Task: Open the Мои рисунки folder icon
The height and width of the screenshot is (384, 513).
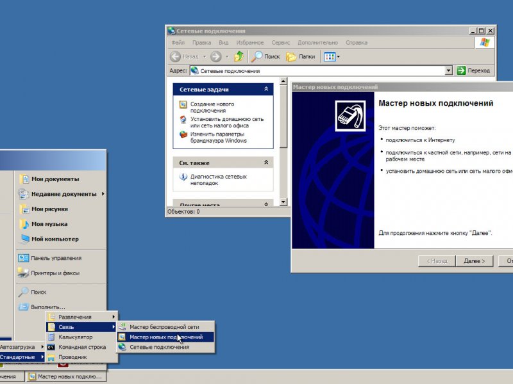Action: pos(24,209)
